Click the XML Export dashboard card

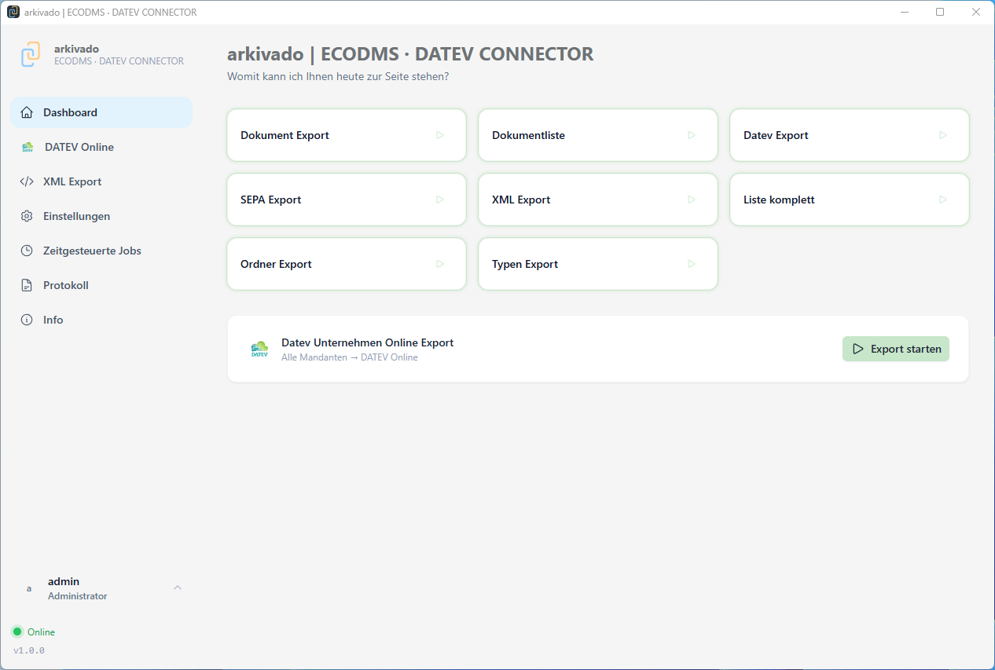pos(598,200)
